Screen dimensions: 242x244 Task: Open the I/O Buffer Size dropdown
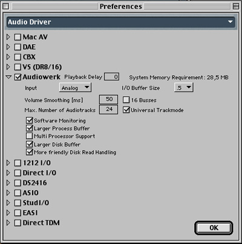point(184,88)
